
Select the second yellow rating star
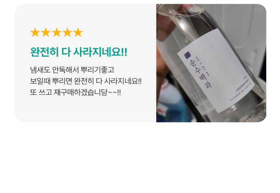46,32
